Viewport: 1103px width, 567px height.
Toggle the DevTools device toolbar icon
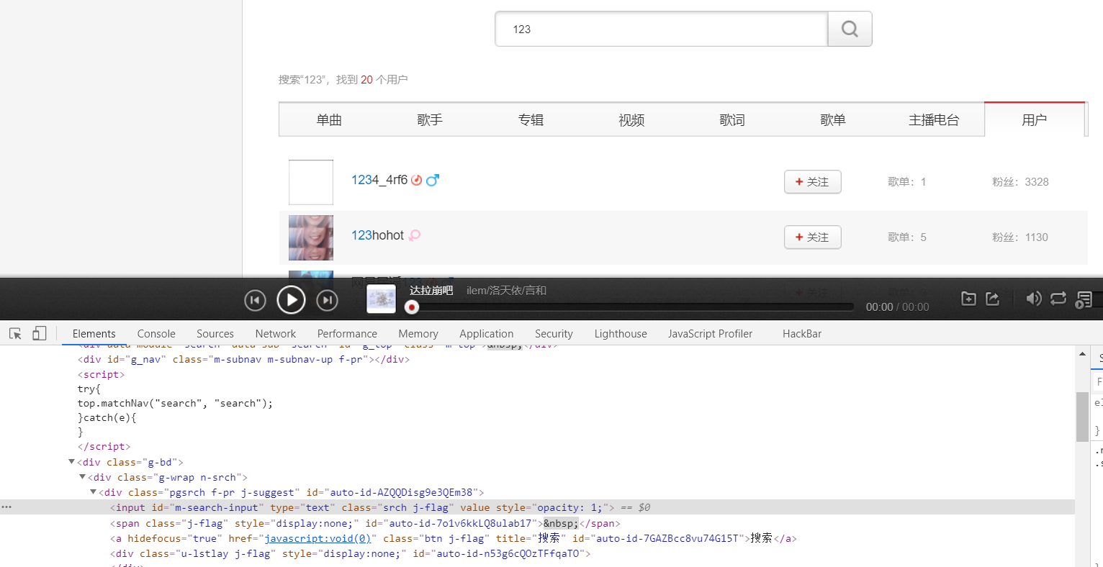pyautogui.click(x=39, y=334)
